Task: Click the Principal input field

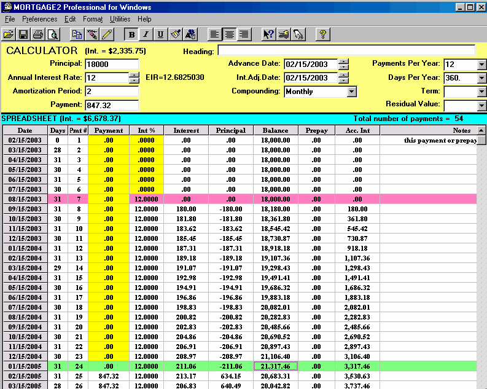Action: (x=112, y=65)
